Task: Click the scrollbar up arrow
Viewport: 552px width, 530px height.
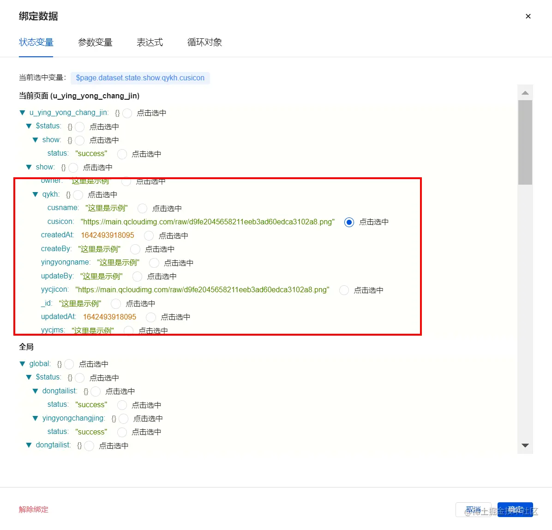Action: click(x=525, y=93)
